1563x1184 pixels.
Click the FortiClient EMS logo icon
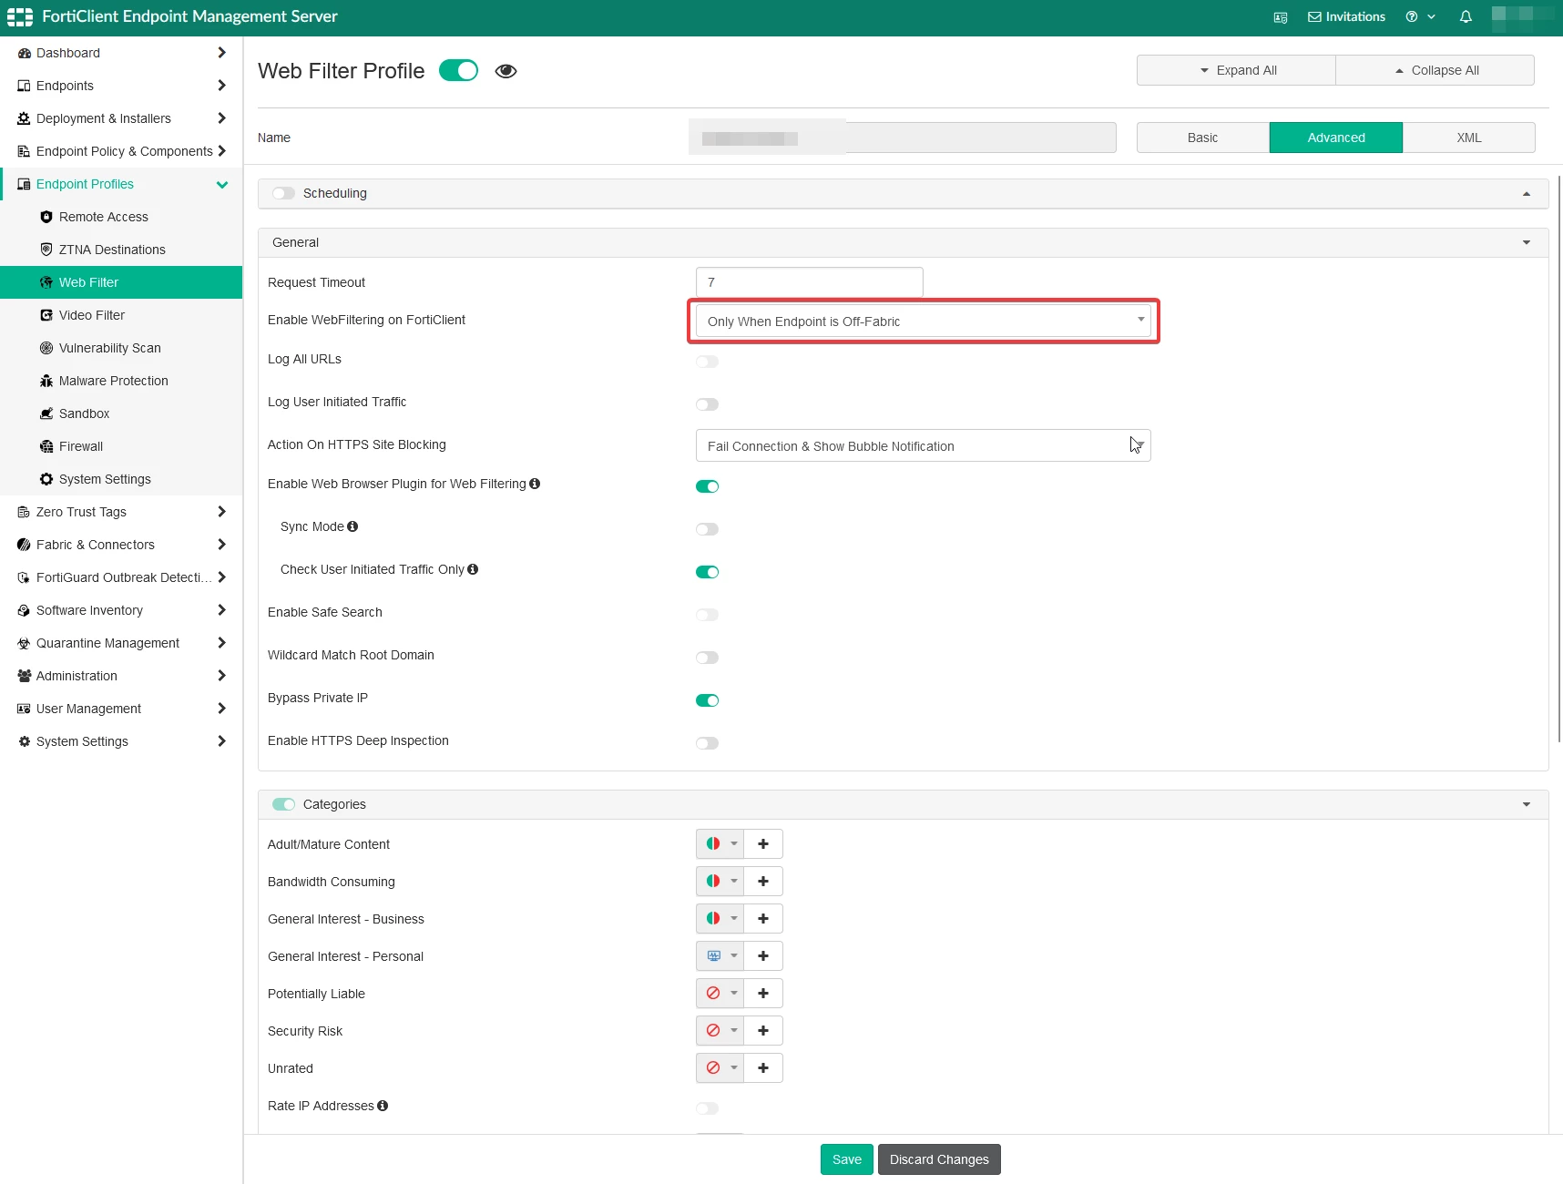[x=20, y=17]
